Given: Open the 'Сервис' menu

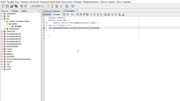Looking at the screenshot, I should click(111, 2).
